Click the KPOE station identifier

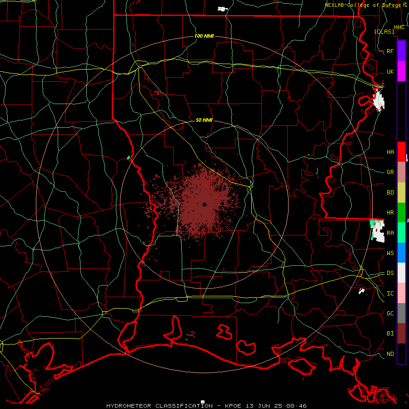pyautogui.click(x=233, y=406)
